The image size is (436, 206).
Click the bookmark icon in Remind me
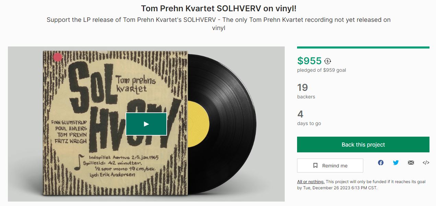tap(315, 165)
